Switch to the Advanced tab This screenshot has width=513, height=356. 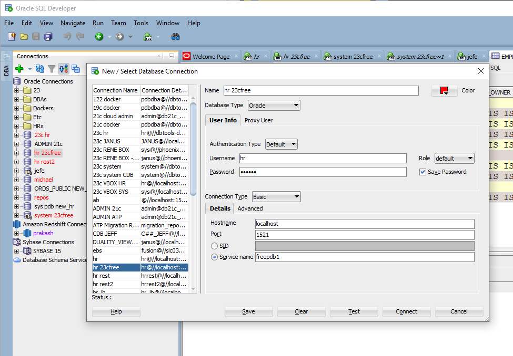point(250,208)
